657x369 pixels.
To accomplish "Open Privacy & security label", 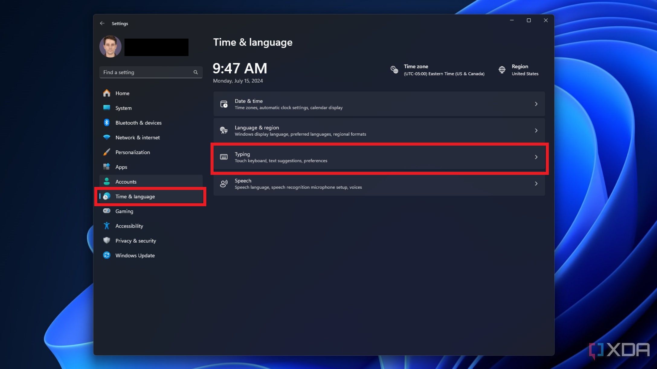I will point(136,241).
